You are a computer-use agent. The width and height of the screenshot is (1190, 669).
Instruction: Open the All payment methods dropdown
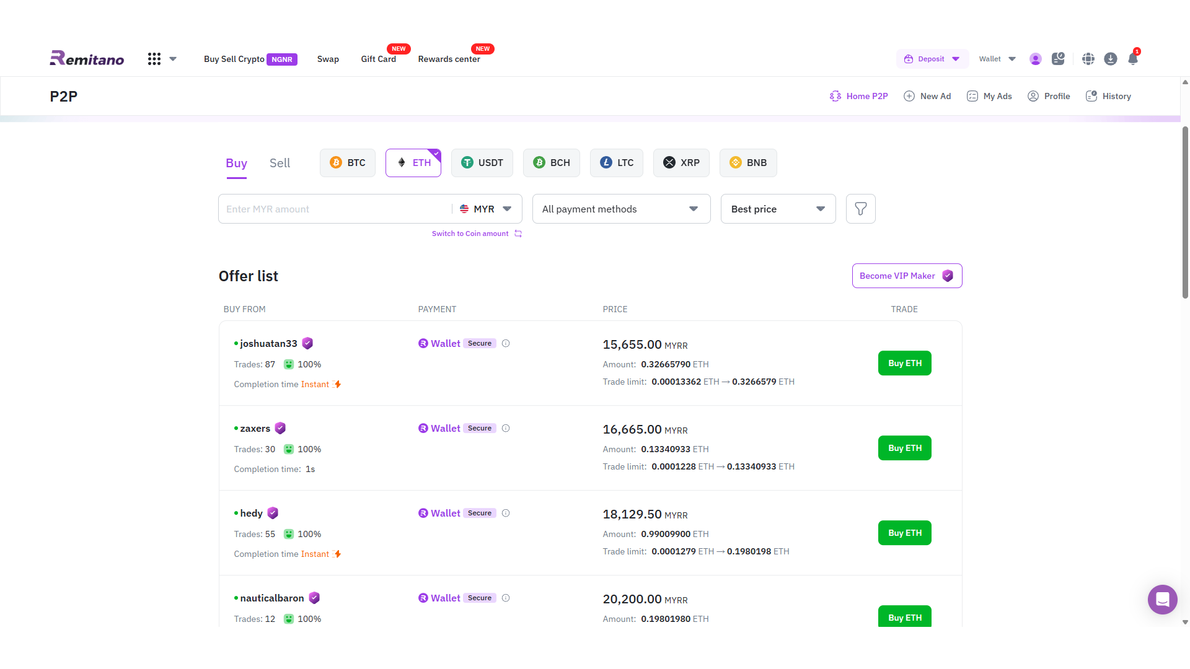pyautogui.click(x=621, y=209)
